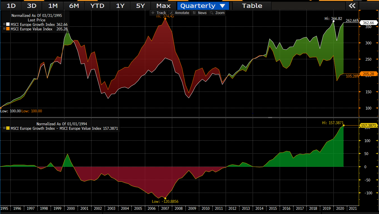Screen dimensions: 379x214
Task: Expand the Growth minus Value spread legend entry
Action: [x=4, y=128]
